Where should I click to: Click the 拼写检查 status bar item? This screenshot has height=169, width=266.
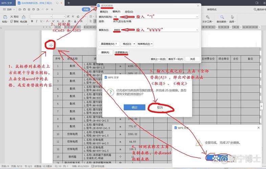pyautogui.click(x=98, y=166)
